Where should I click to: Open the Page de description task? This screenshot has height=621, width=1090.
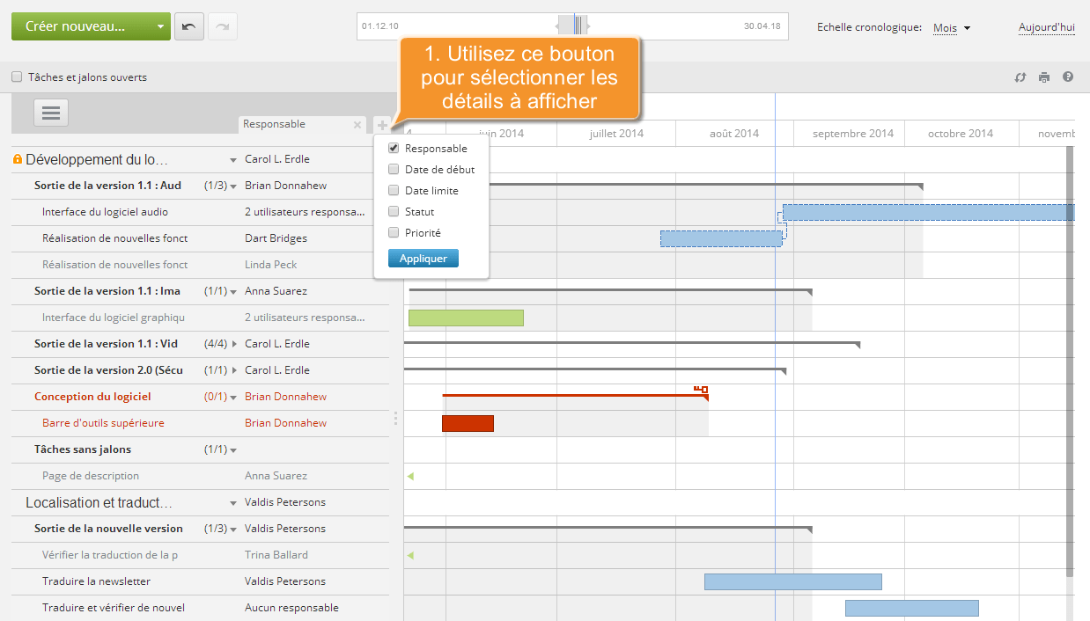click(91, 476)
